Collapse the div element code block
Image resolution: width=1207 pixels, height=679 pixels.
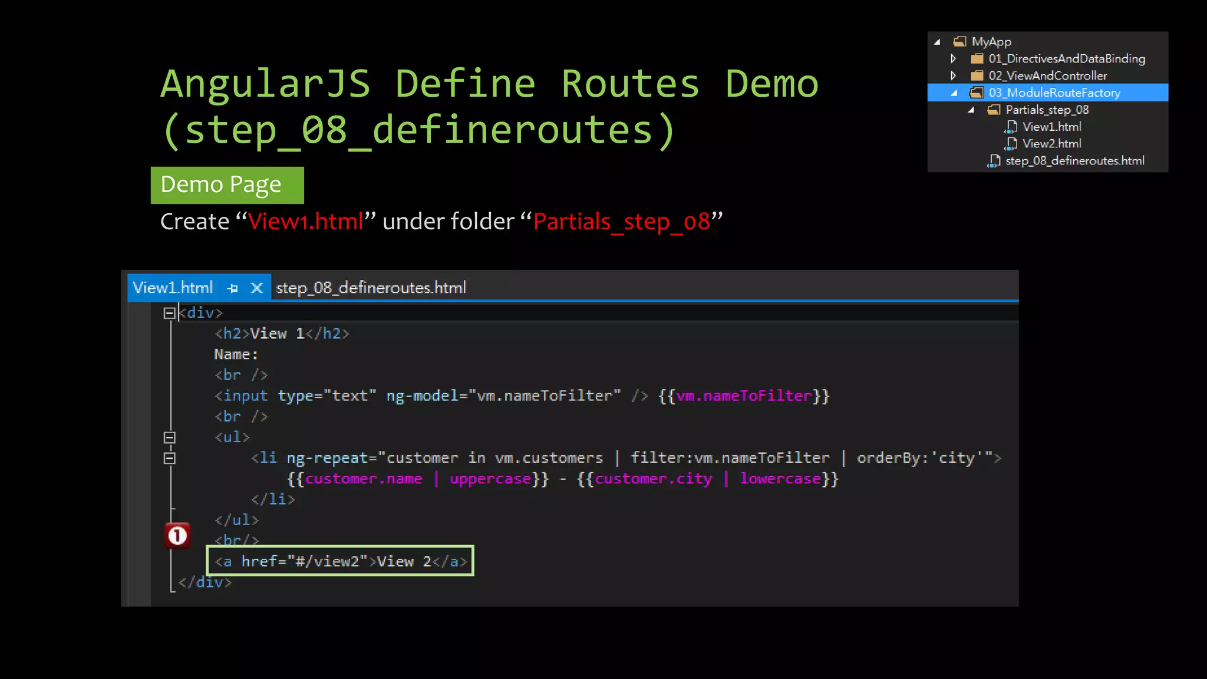(169, 313)
